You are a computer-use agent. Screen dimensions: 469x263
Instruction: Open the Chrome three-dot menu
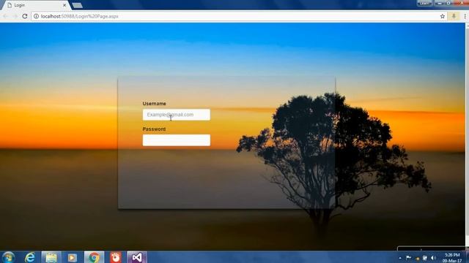pyautogui.click(x=465, y=16)
